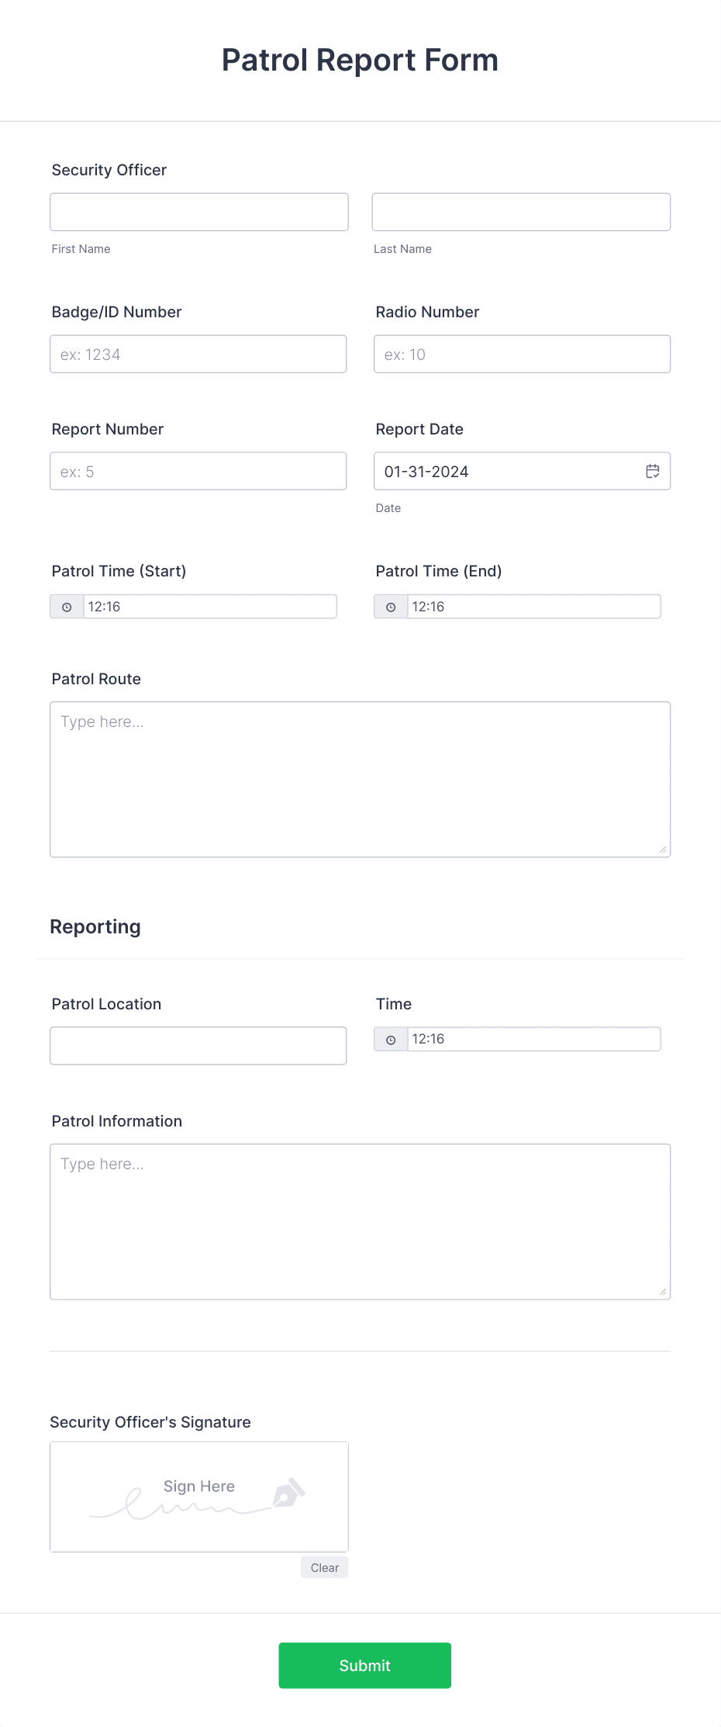Submit the Patrol Report Form
The height and width of the screenshot is (1727, 721).
(364, 1665)
